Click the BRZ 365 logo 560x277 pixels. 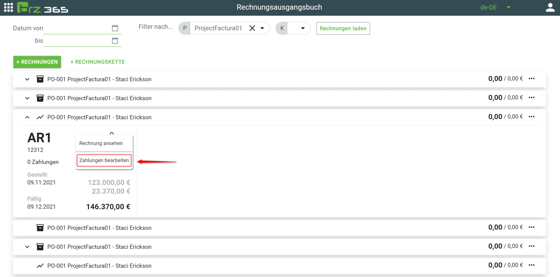pos(43,8)
